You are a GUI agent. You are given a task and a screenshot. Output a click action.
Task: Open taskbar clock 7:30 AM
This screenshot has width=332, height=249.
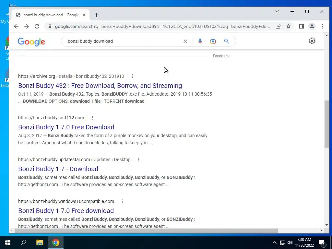point(304,243)
